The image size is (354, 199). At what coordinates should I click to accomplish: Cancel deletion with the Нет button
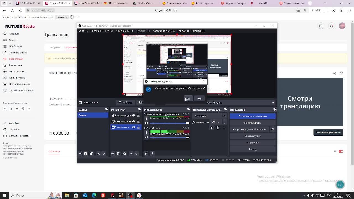pos(199,98)
